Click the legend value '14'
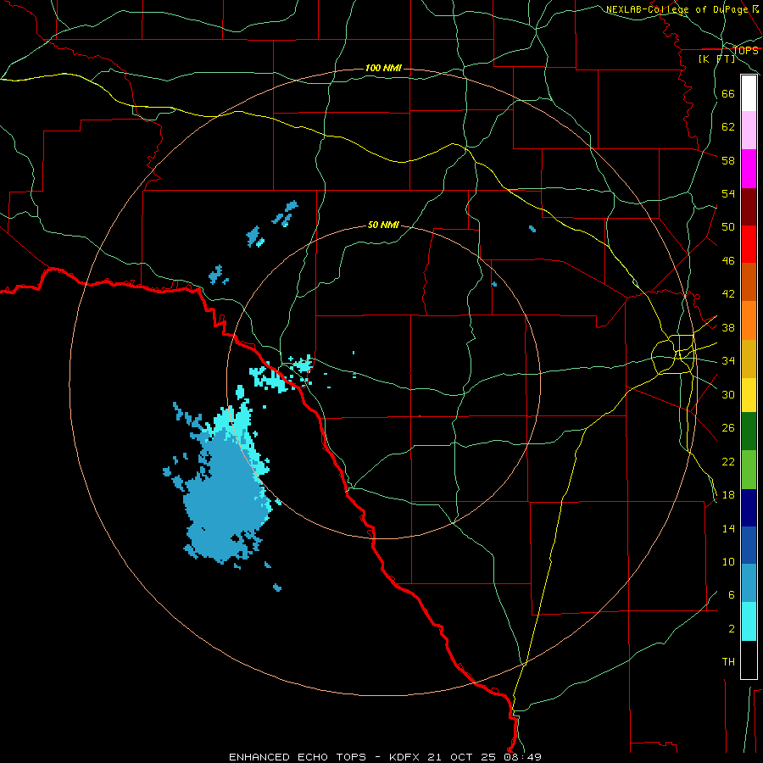Image resolution: width=763 pixels, height=763 pixels. point(728,528)
